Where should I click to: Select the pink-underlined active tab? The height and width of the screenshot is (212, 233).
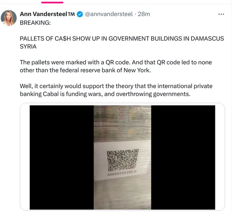53,2
